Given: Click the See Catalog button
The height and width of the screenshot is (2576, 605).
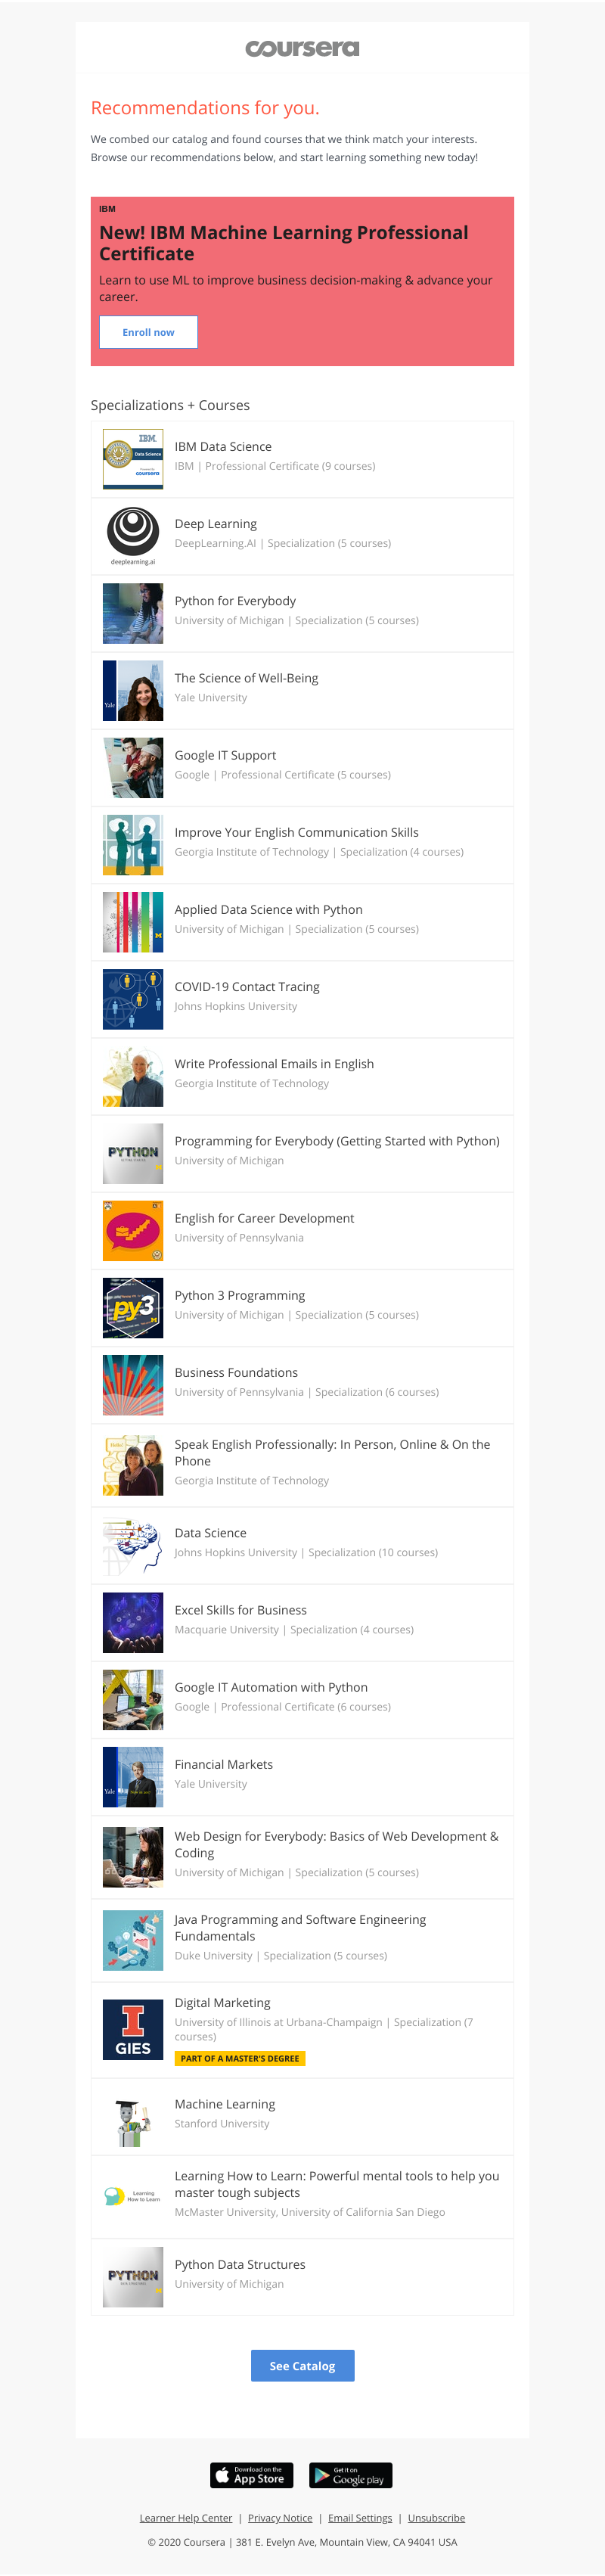Looking at the screenshot, I should click(302, 2365).
